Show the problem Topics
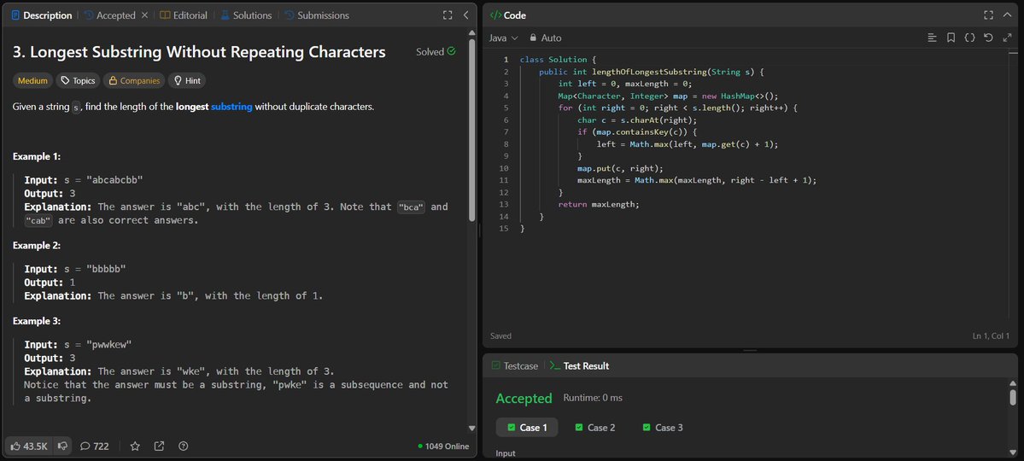Screen dimensions: 1024x461 click(x=78, y=81)
